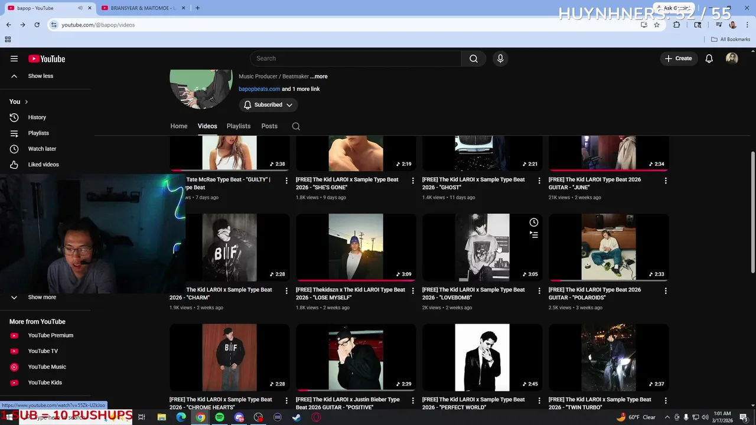Expand the You section chevron
The image size is (756, 425).
point(26,102)
